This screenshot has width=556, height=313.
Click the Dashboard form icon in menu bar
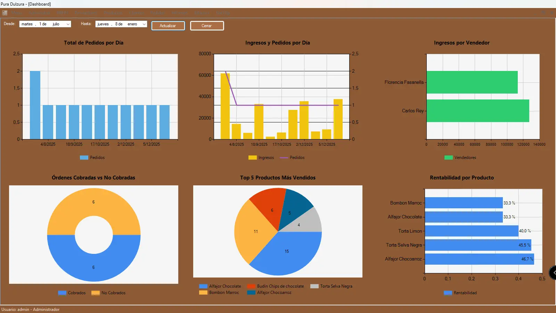(x=5, y=13)
